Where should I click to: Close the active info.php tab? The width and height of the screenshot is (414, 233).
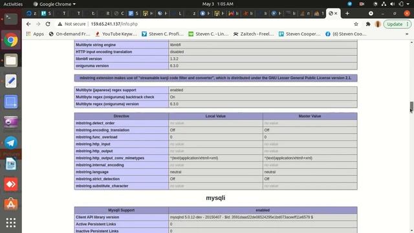336,13
